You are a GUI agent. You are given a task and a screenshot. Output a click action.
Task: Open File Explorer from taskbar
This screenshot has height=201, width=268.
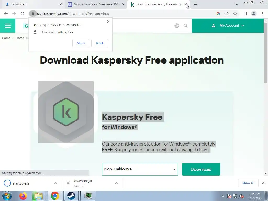pos(38,196)
